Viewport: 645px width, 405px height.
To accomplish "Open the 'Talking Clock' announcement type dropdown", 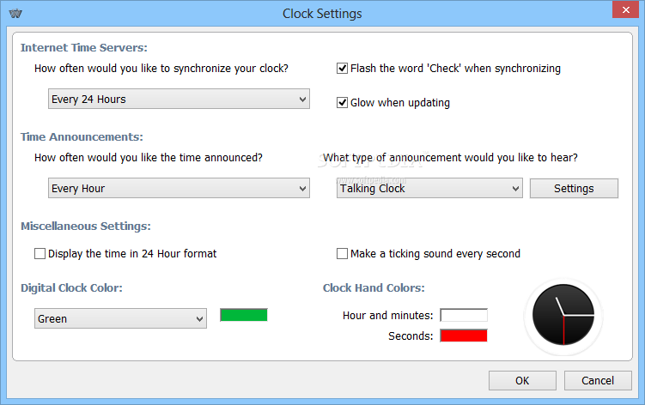I will [429, 188].
